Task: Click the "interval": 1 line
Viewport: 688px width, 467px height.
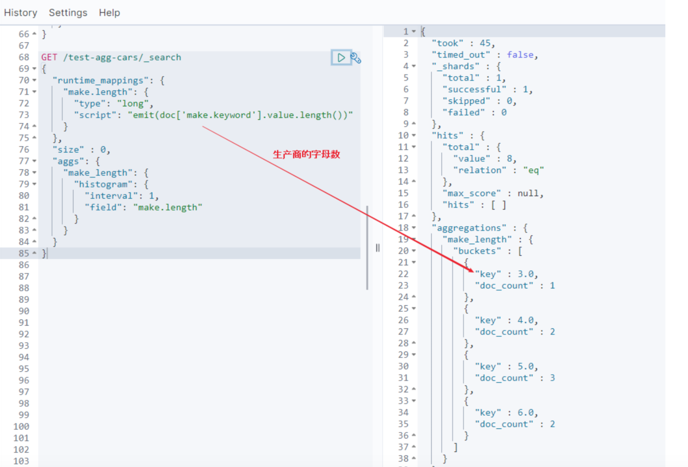Action: pyautogui.click(x=122, y=196)
